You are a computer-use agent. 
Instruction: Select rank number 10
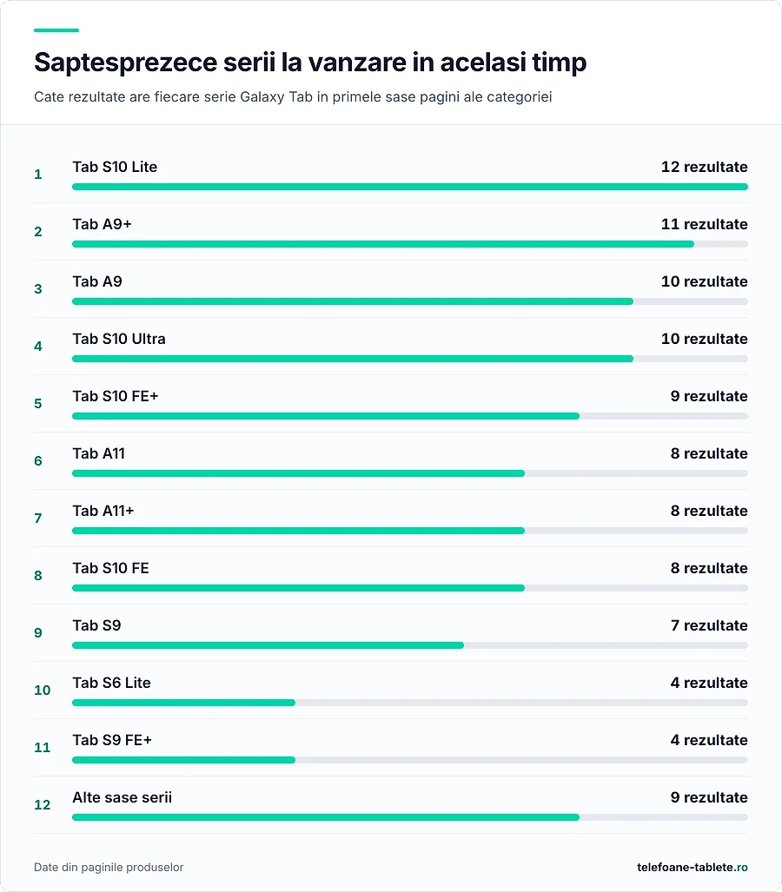[x=42, y=690]
